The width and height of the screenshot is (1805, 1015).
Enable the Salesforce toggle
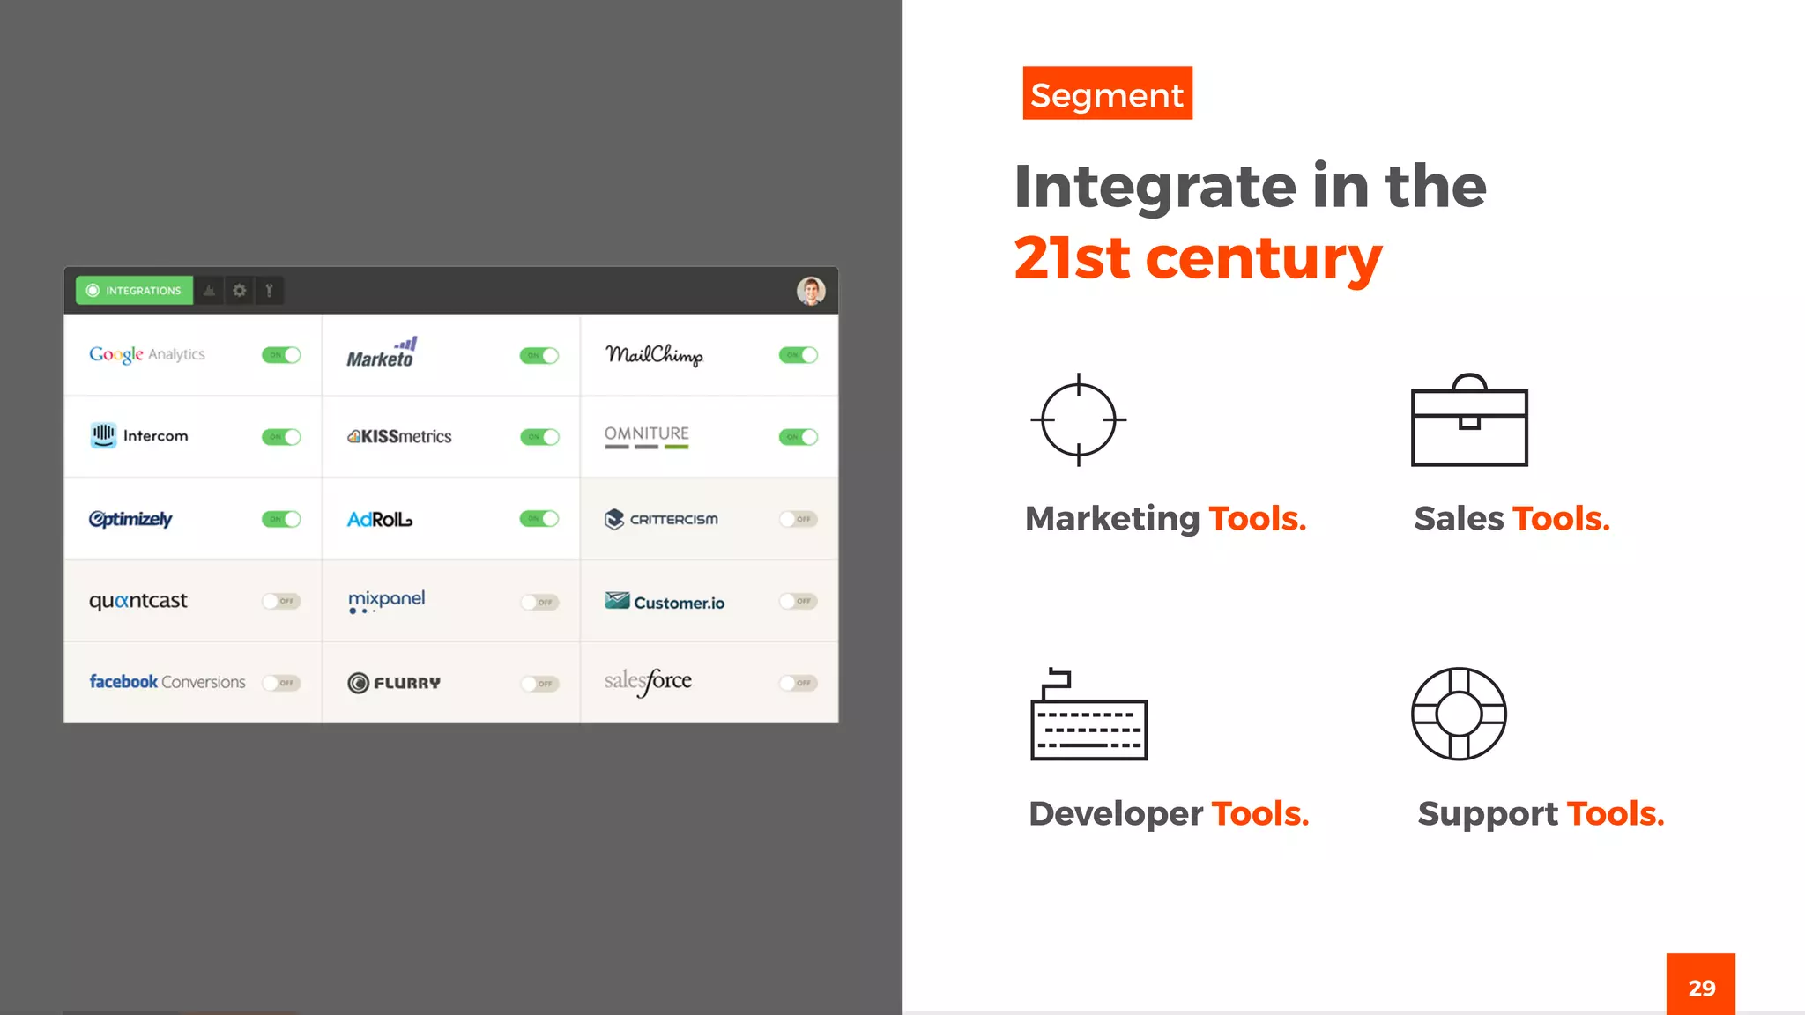799,683
